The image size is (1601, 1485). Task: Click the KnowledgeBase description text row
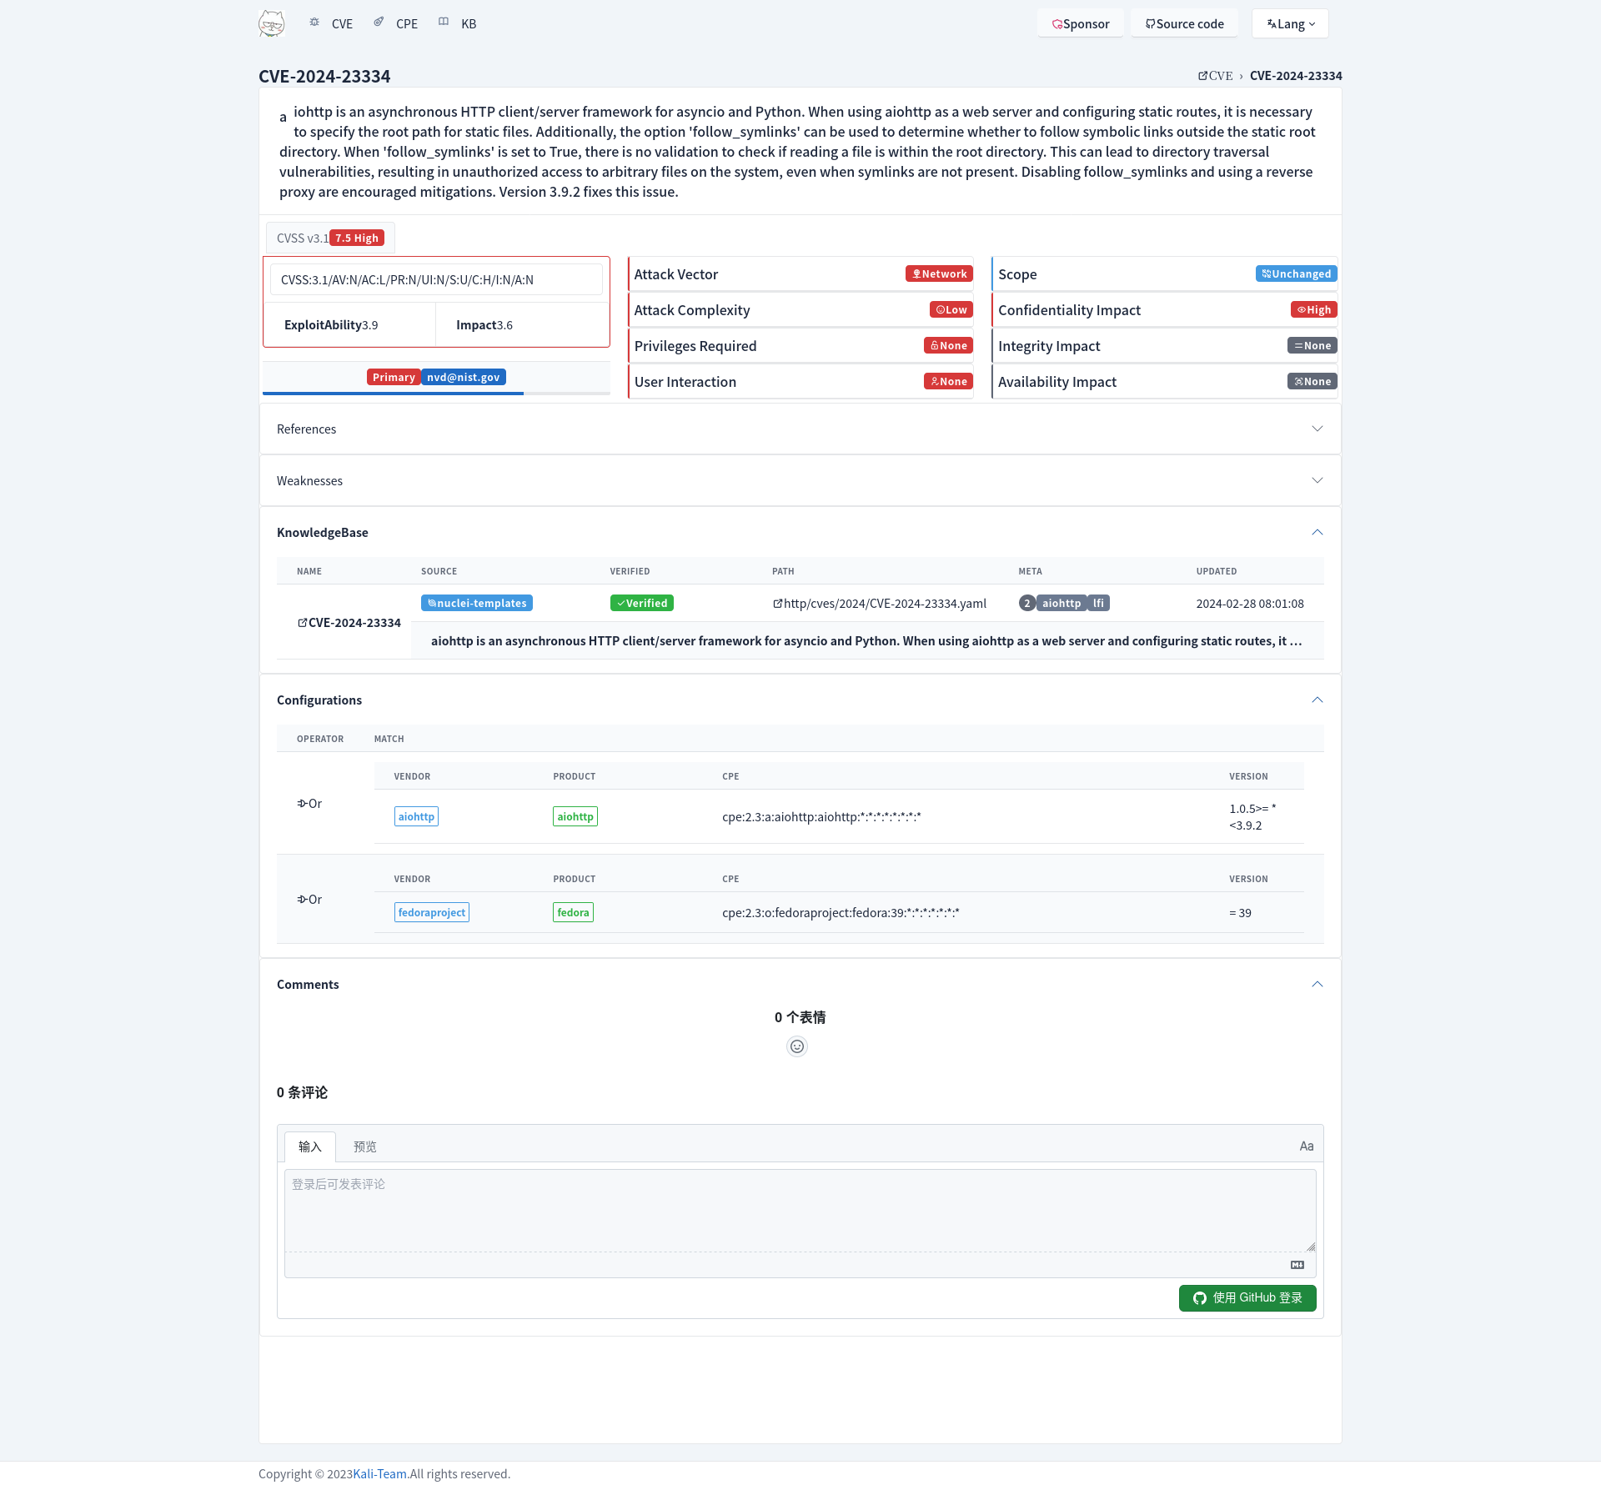[x=866, y=640]
